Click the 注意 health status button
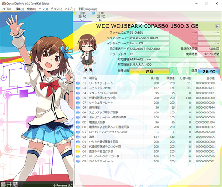 tap(149, 71)
